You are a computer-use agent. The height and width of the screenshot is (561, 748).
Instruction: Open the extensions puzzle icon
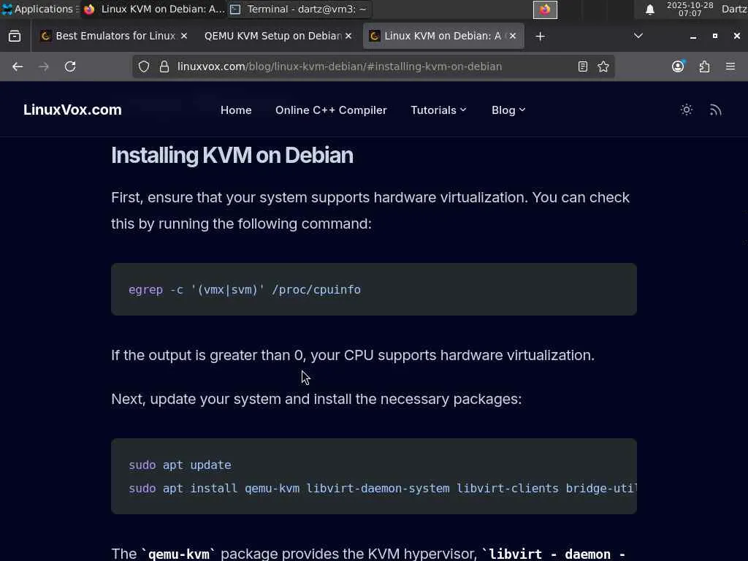point(704,66)
